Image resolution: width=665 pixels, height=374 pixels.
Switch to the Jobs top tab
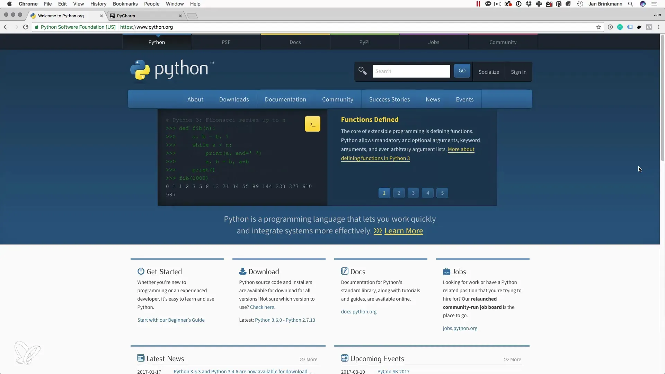pyautogui.click(x=434, y=42)
